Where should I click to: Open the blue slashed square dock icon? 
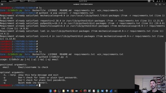coord(102,91)
